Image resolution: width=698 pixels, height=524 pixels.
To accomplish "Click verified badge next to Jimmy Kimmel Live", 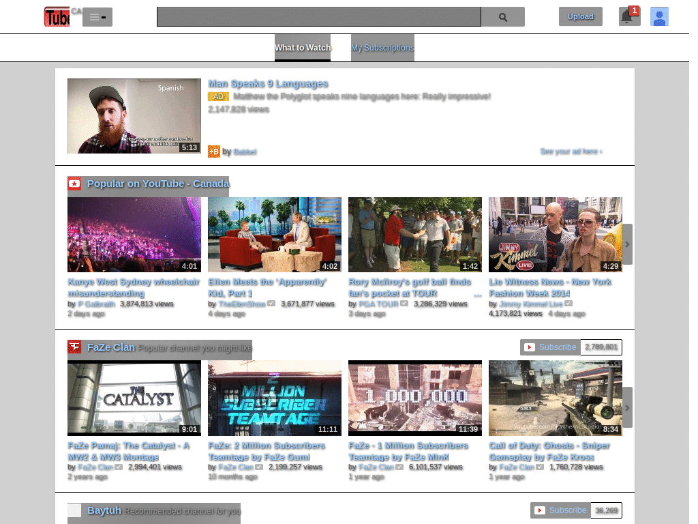I will 568,304.
